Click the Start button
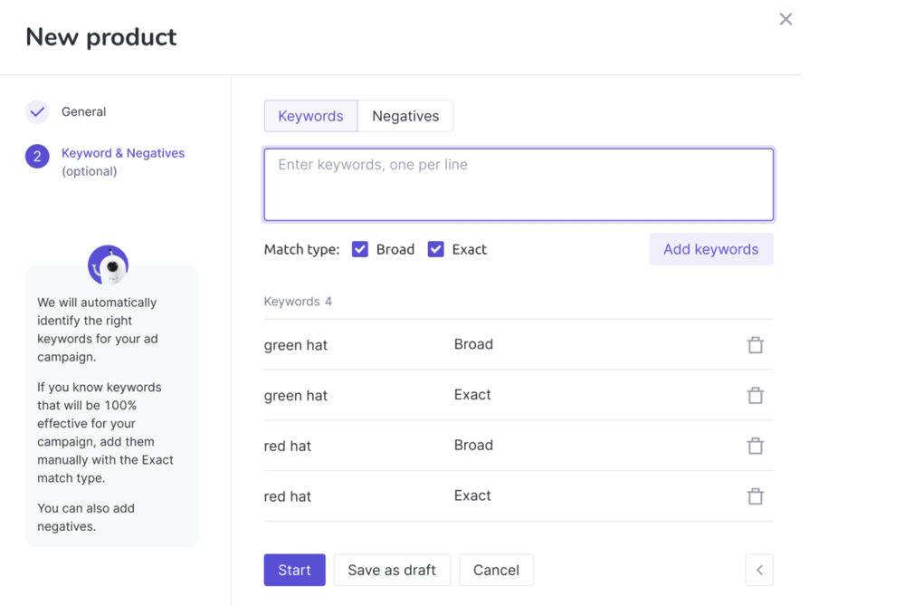The width and height of the screenshot is (914, 606). (x=294, y=570)
